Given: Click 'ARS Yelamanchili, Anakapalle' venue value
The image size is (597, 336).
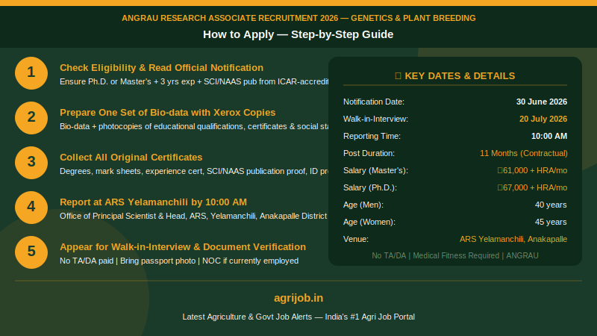Looking at the screenshot, I should tap(513, 239).
